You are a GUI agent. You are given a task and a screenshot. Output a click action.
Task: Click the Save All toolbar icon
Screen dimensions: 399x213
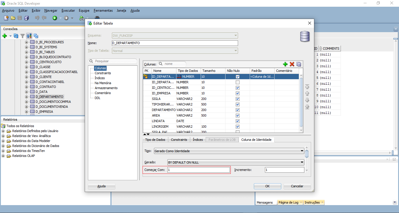[x=27, y=18]
